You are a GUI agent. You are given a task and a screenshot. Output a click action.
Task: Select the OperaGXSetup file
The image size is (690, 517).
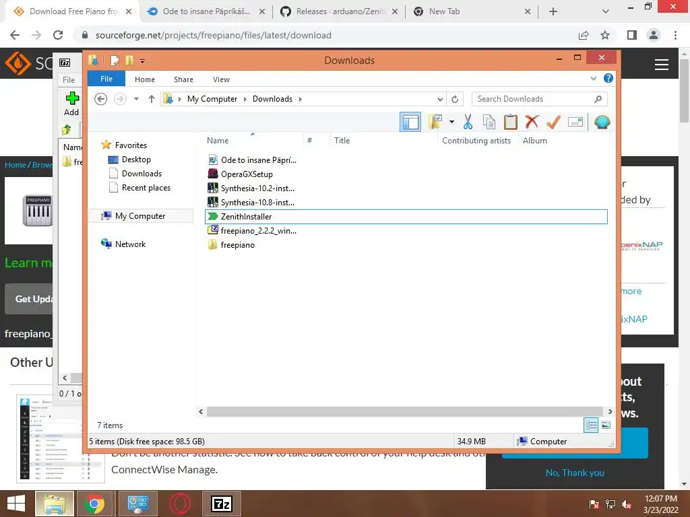tap(247, 174)
